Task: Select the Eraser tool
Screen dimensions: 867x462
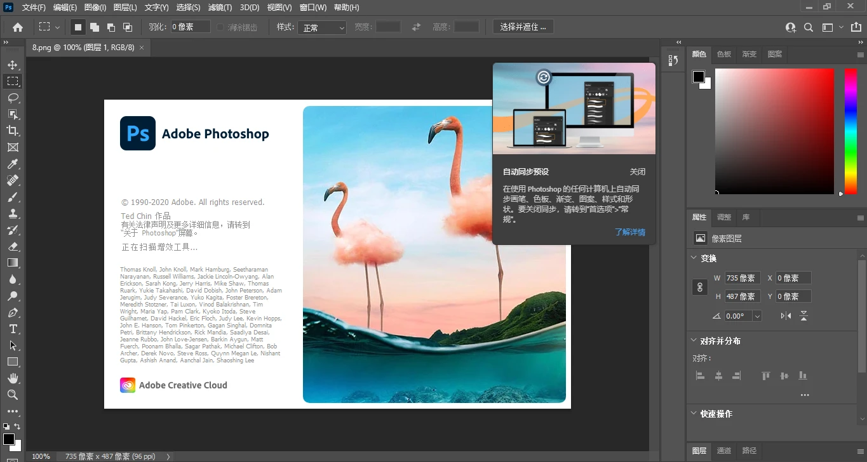Action: pyautogui.click(x=13, y=246)
